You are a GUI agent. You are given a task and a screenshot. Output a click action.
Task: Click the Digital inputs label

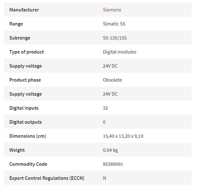(24, 108)
